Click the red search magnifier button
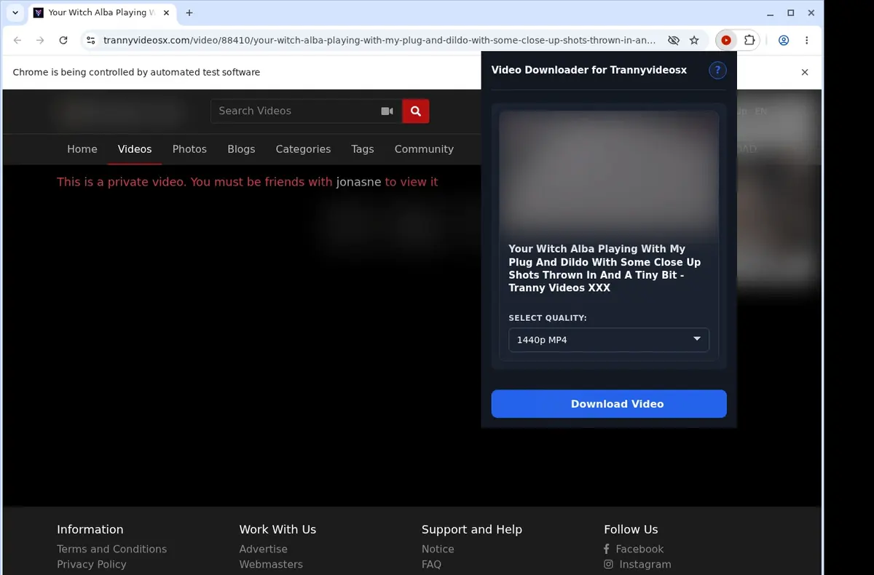874x575 pixels. coord(416,111)
